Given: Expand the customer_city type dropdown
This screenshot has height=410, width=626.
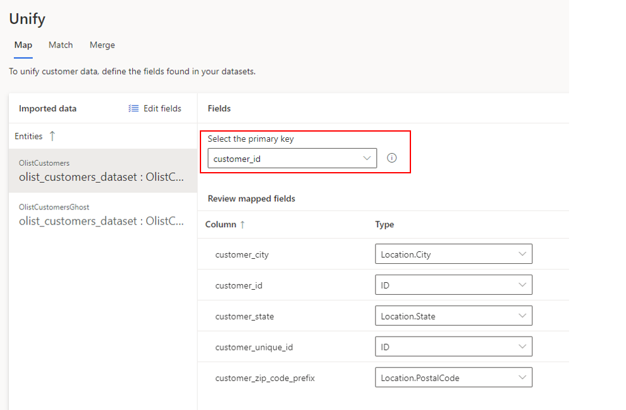Looking at the screenshot, I should pyautogui.click(x=453, y=254).
